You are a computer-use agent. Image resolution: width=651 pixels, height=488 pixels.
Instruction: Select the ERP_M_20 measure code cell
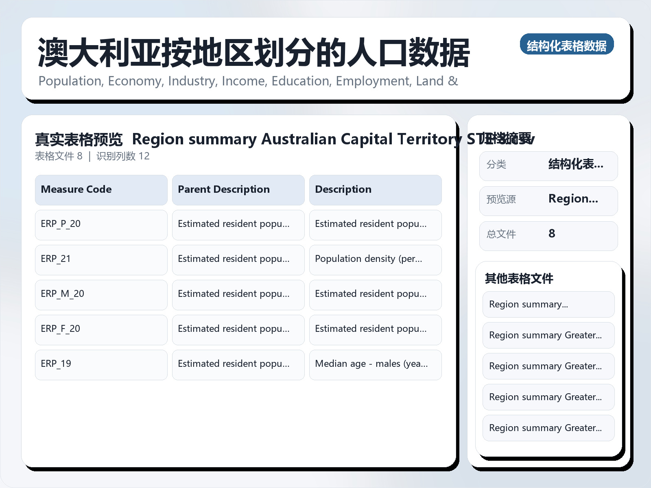(x=101, y=295)
